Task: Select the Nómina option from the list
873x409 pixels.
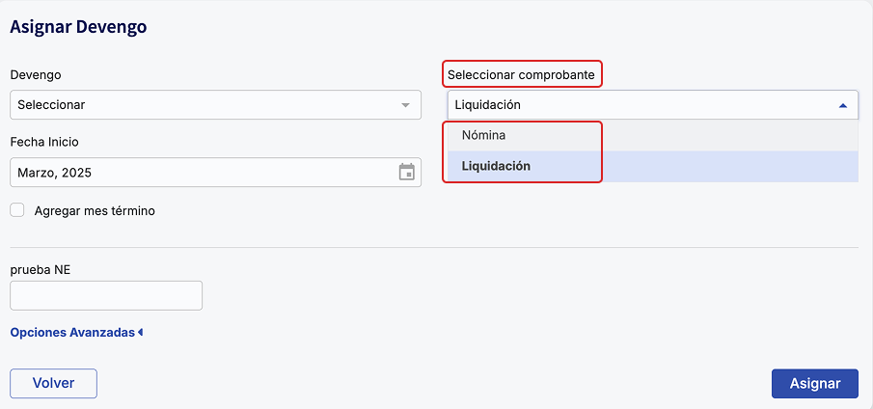Action: [652, 135]
